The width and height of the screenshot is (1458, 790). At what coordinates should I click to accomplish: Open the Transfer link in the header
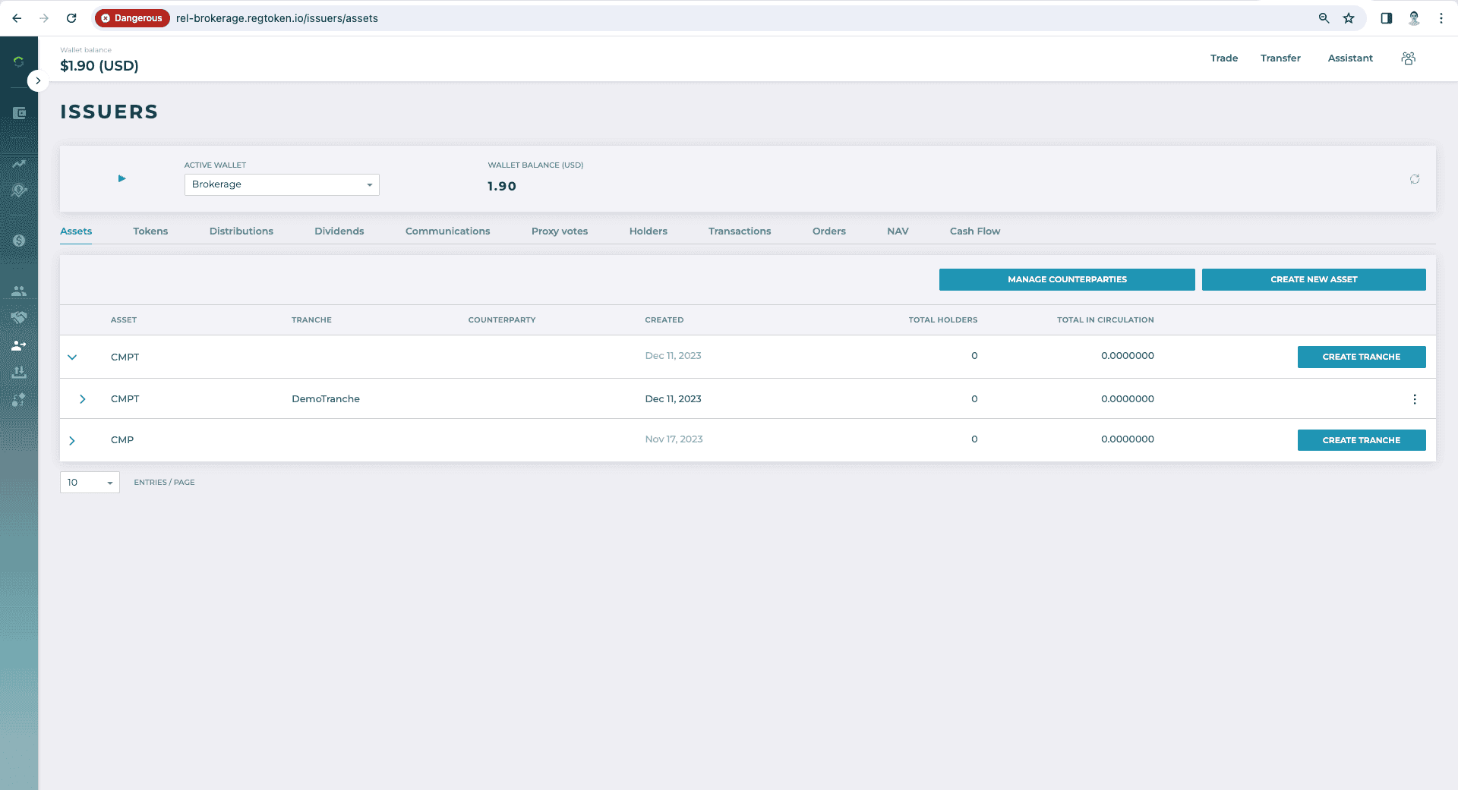point(1280,58)
